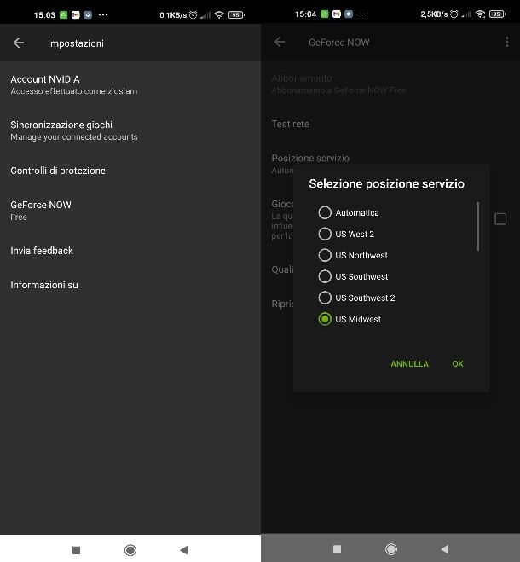Tap the recent apps square on right phone
520x562 pixels.
click(x=337, y=548)
